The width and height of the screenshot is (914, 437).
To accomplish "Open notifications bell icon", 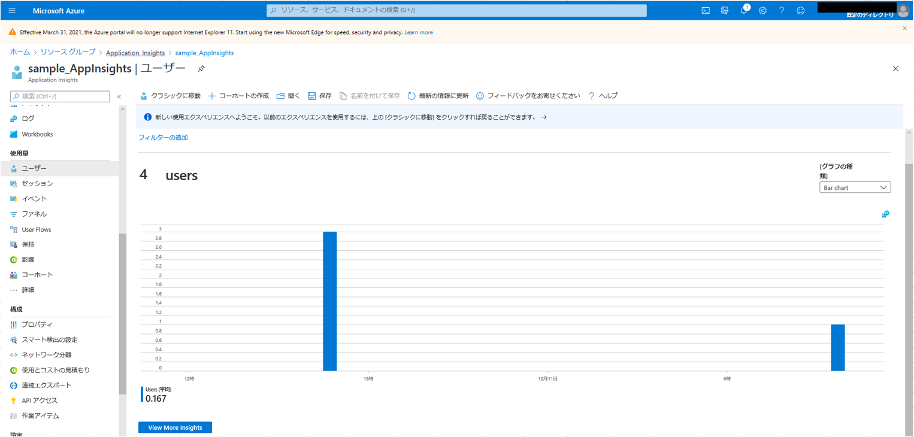I will 744,10.
